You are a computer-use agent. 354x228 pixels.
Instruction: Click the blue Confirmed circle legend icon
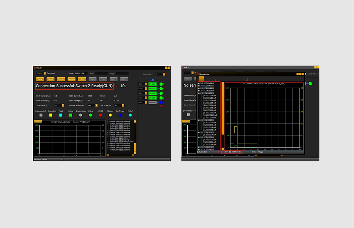click(120, 115)
